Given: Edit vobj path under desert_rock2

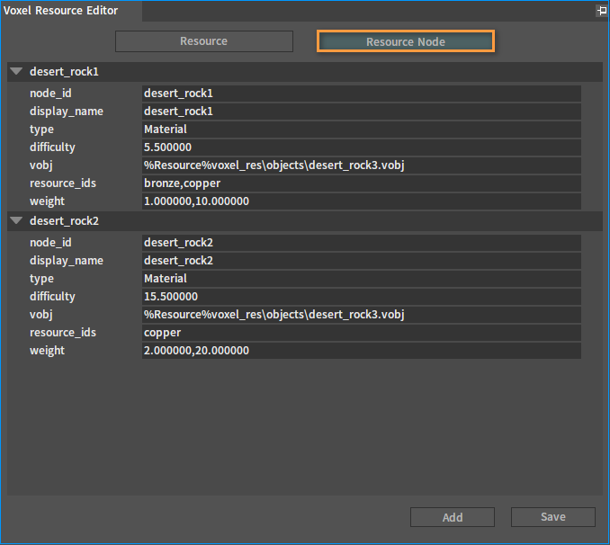Looking at the screenshot, I should click(x=362, y=315).
